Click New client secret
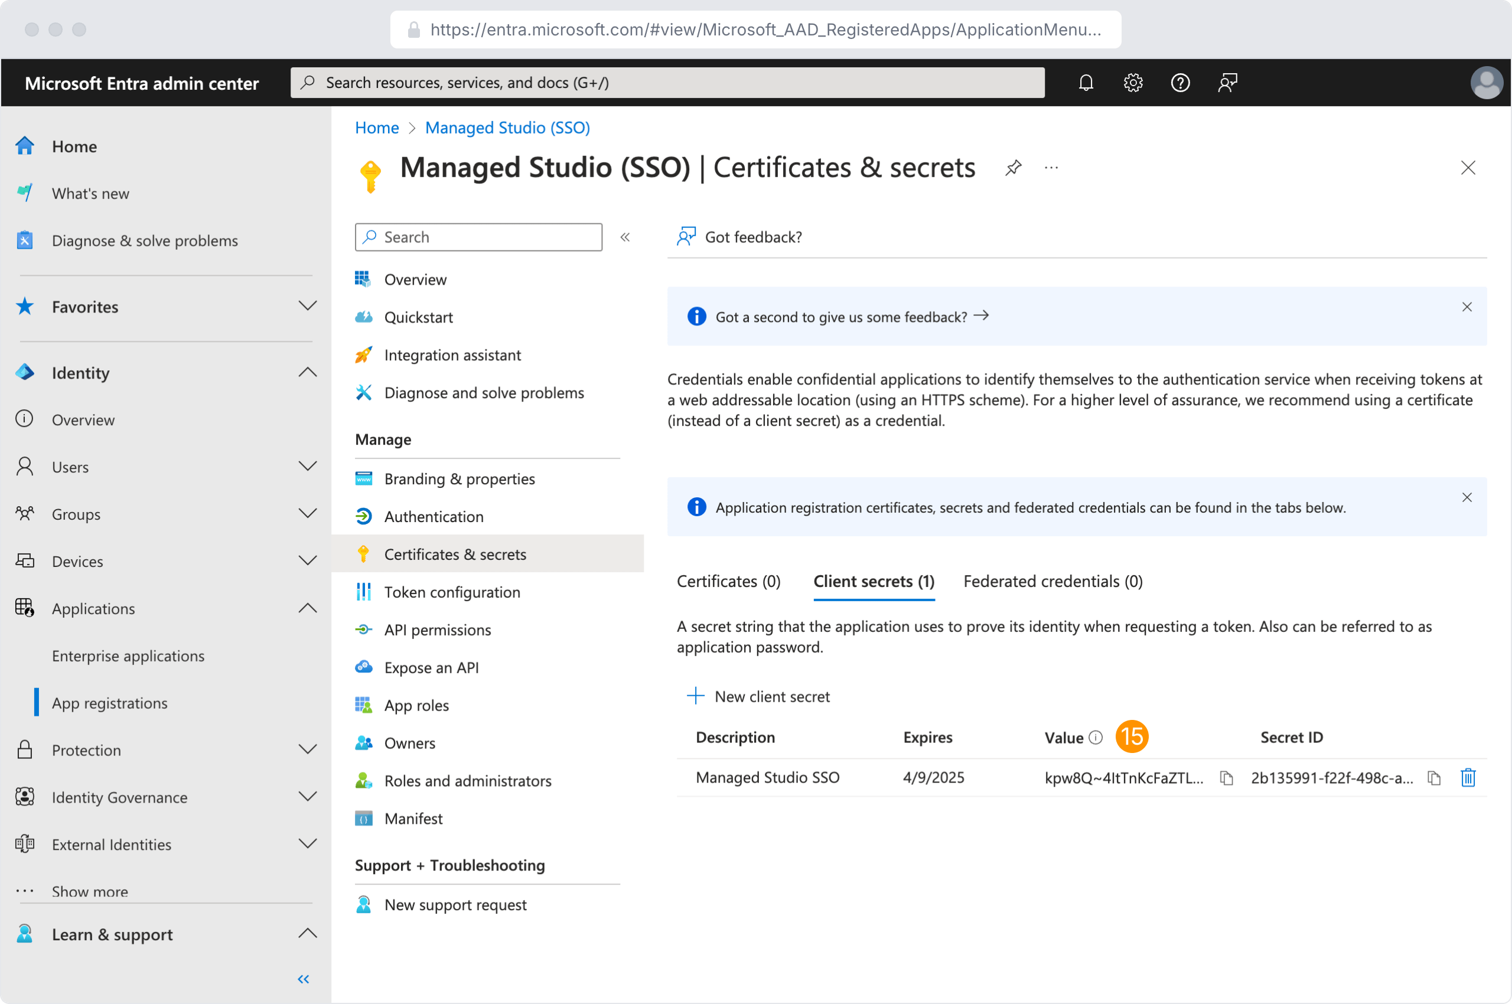Viewport: 1512px width, 1004px height. (x=758, y=696)
